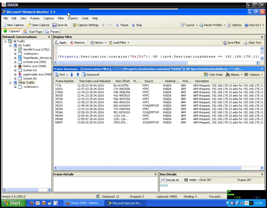Open the Experts menu
267x208 pixels.
pos(73,18)
